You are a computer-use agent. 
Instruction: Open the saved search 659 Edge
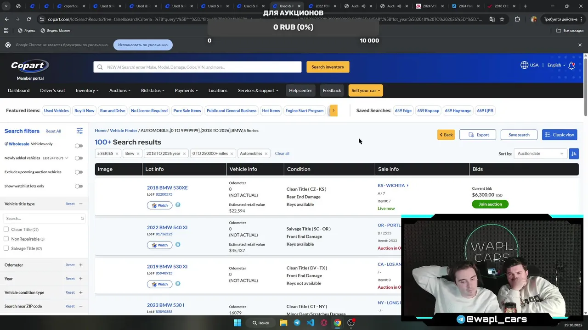pyautogui.click(x=403, y=110)
